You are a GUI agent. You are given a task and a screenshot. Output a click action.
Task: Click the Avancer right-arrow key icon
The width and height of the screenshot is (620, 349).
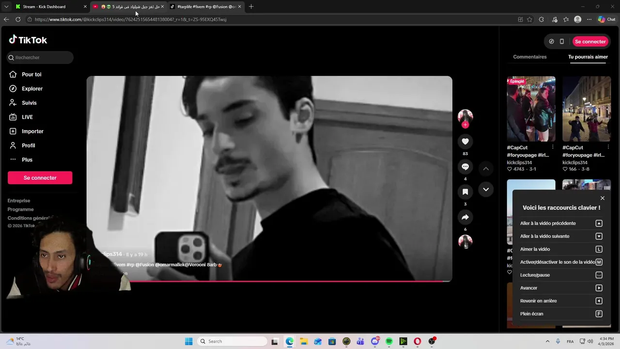pos(599,288)
